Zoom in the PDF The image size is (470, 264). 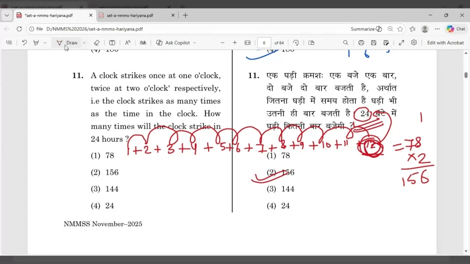[235, 43]
